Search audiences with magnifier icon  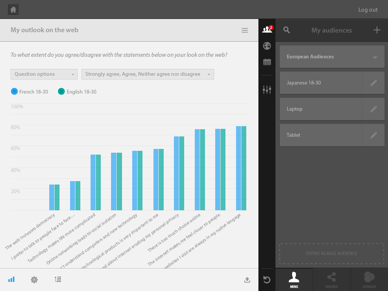(x=286, y=30)
